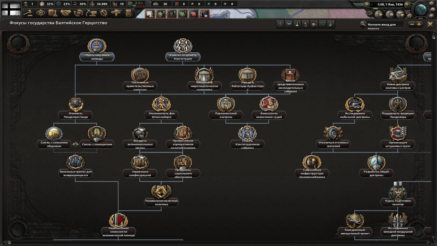Zoom out the focus tree with minus
This screenshot has height=246, width=437.
pyautogui.click(x=412, y=24)
